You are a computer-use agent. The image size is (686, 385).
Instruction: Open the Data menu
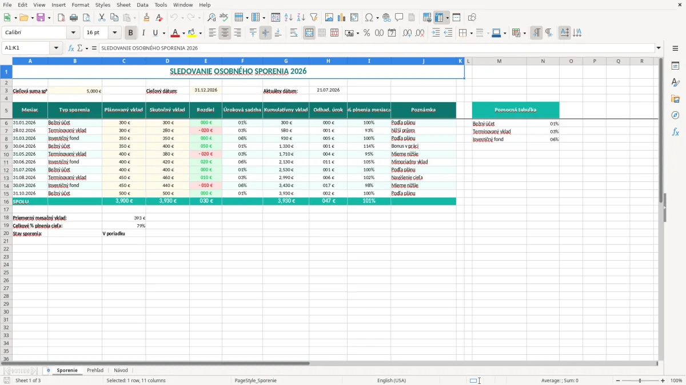[142, 5]
